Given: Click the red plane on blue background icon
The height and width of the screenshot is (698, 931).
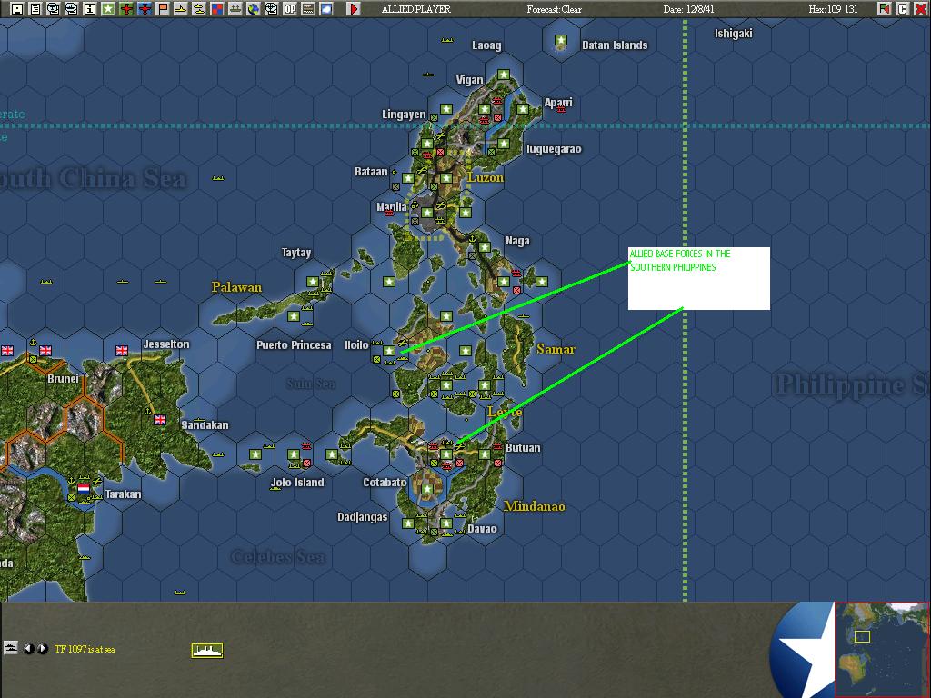Looking at the screenshot, I should 145,9.
